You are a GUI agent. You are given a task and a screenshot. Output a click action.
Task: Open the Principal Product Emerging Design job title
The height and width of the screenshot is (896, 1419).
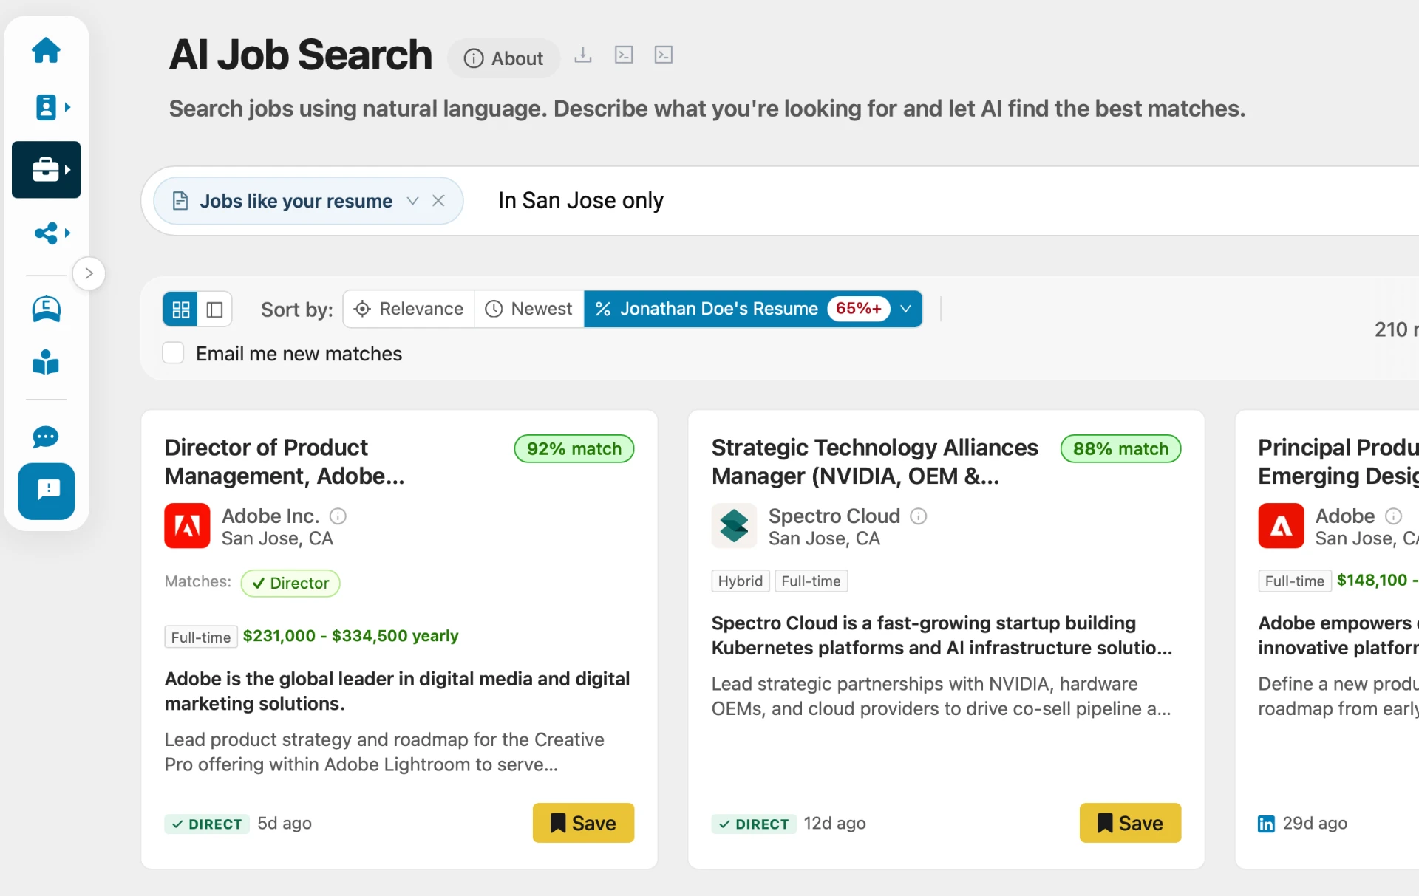pyautogui.click(x=1338, y=462)
